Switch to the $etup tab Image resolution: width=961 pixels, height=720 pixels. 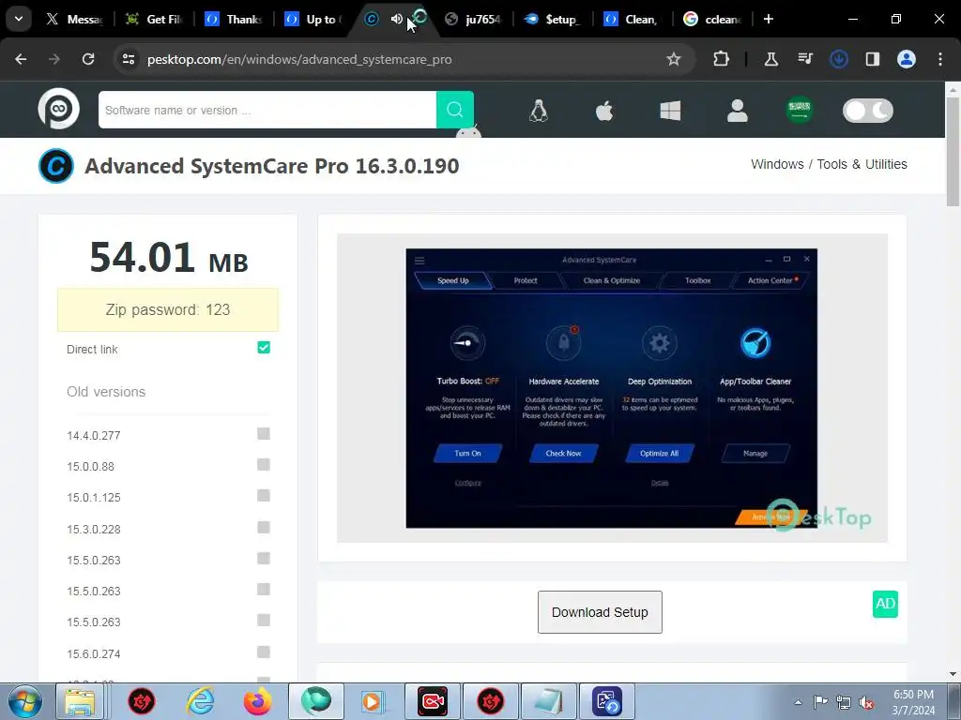[554, 19]
